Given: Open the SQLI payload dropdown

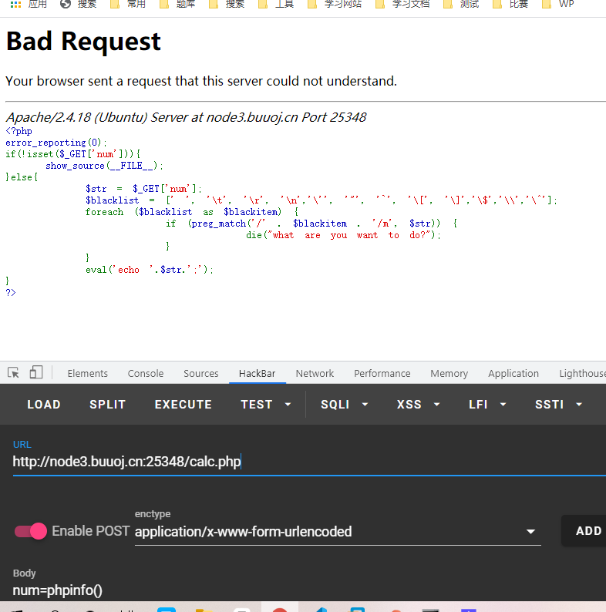Looking at the screenshot, I should coord(345,405).
